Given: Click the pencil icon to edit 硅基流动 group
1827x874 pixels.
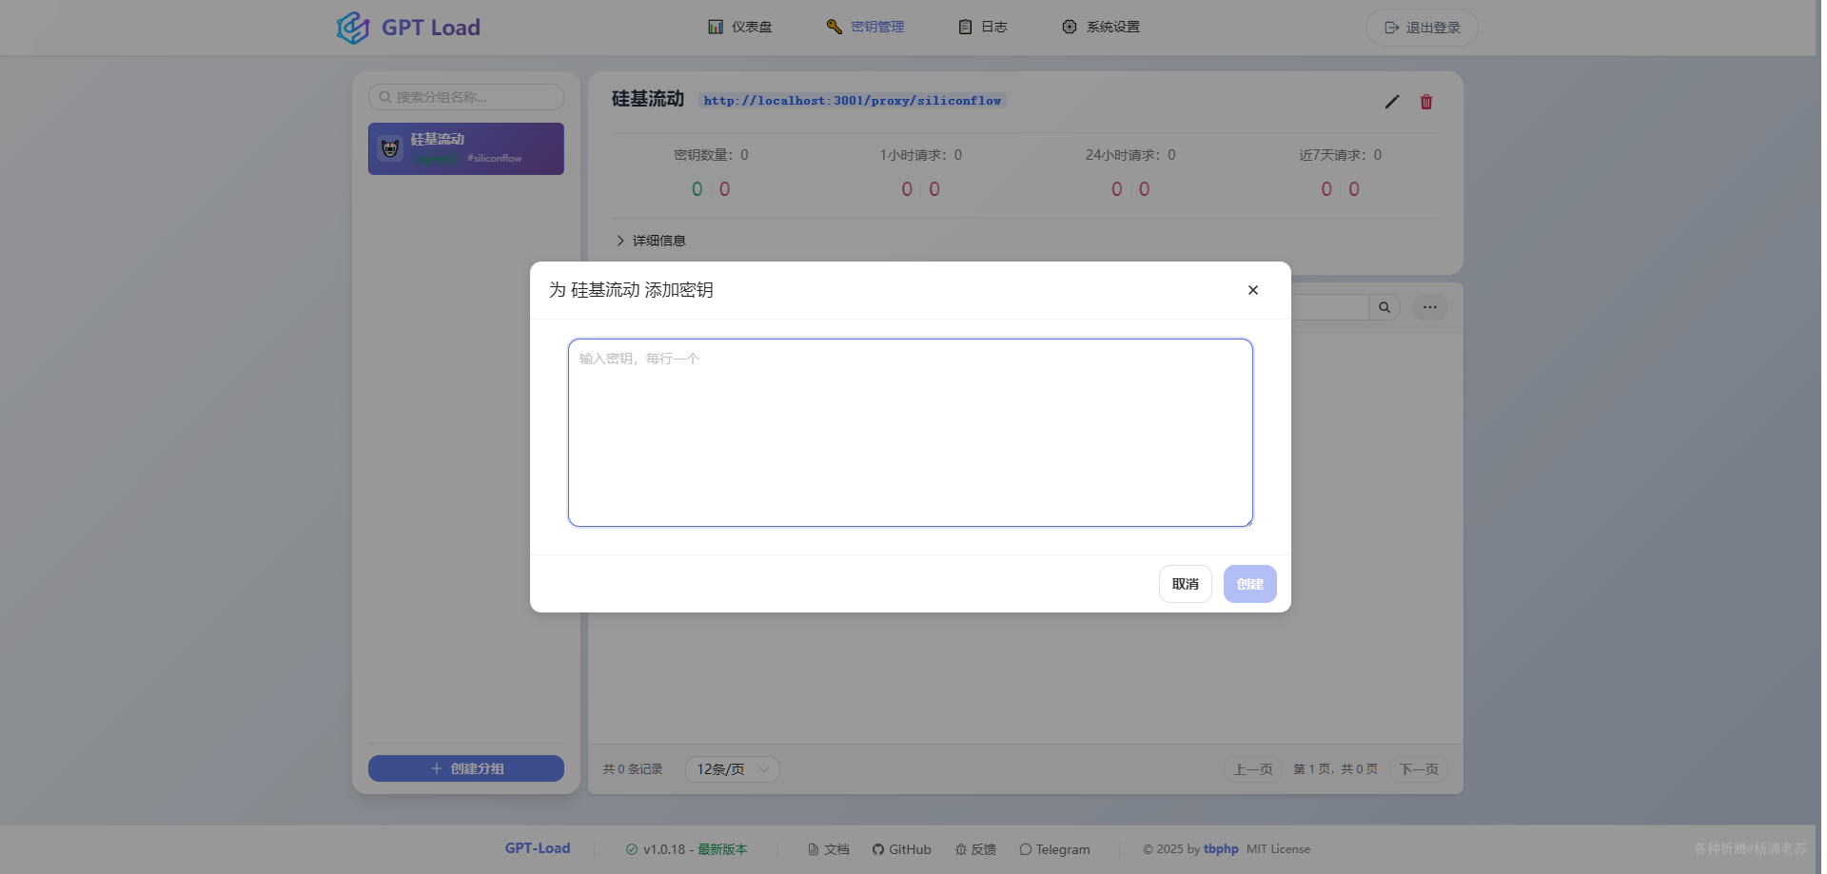Looking at the screenshot, I should [1392, 102].
